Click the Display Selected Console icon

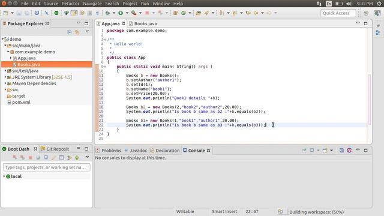[x=312, y=151]
